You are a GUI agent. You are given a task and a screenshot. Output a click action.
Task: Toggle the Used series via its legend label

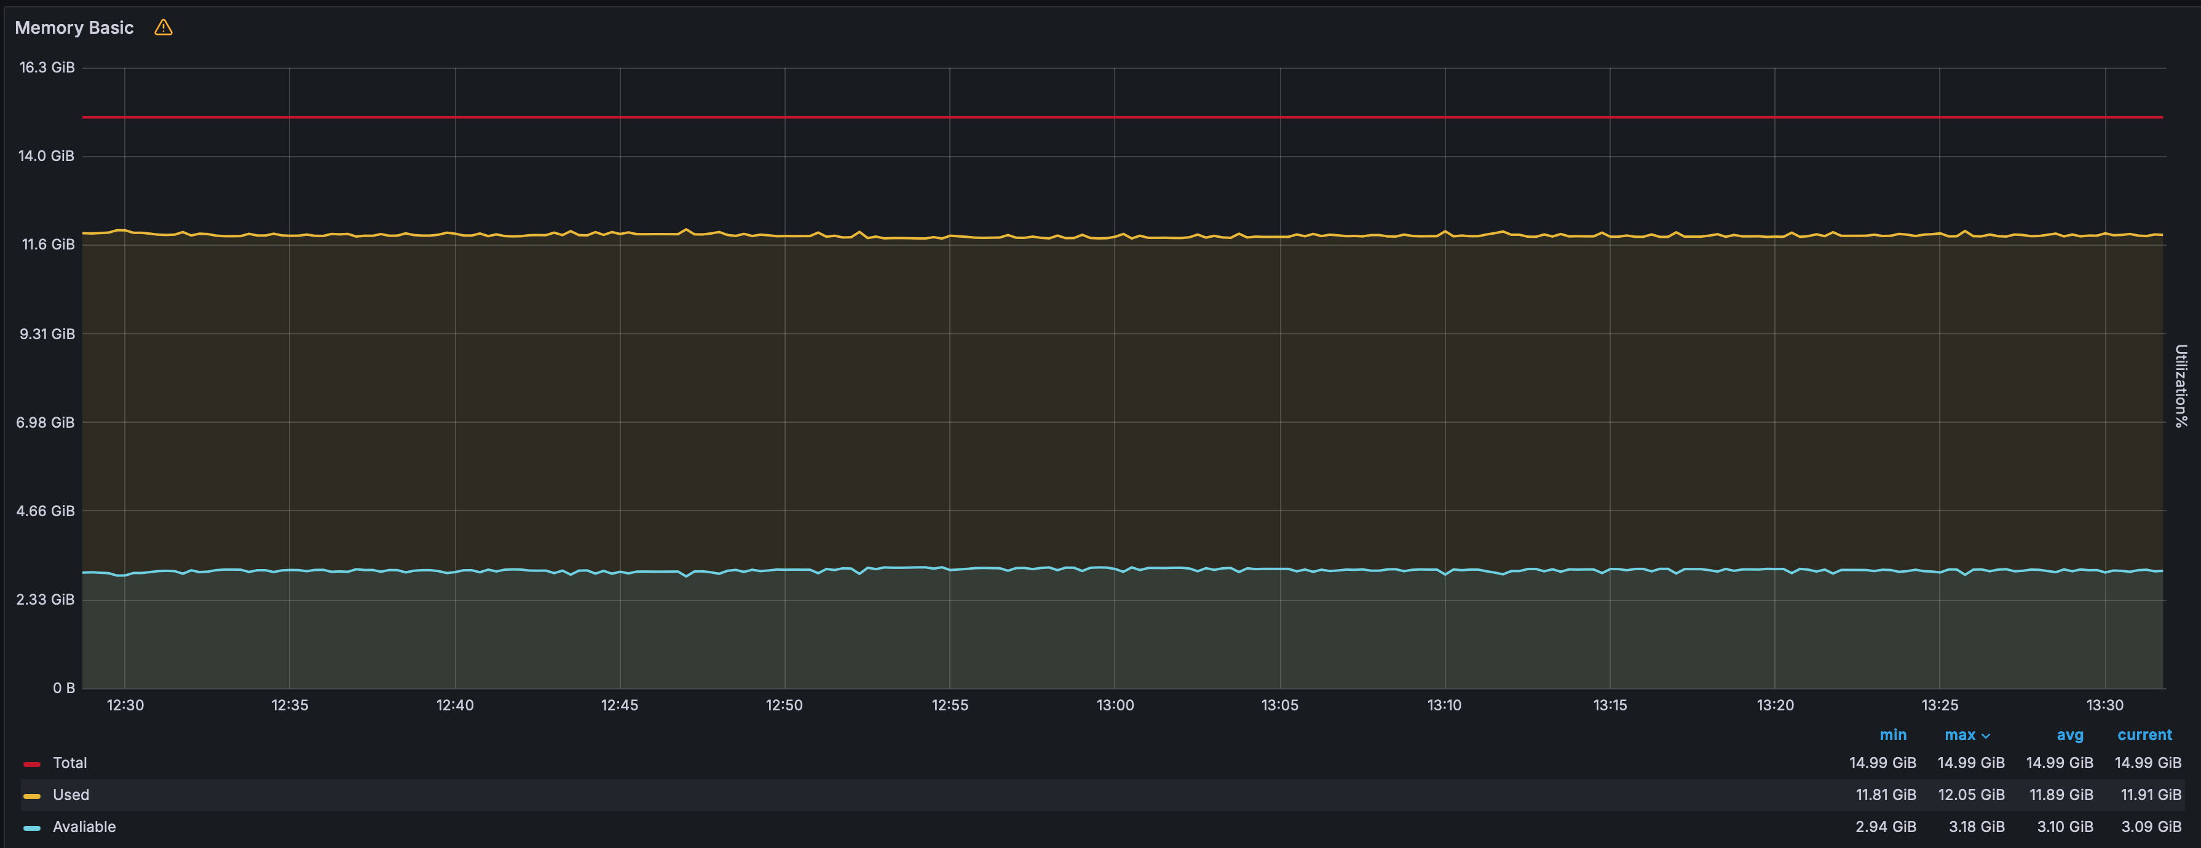coord(71,794)
